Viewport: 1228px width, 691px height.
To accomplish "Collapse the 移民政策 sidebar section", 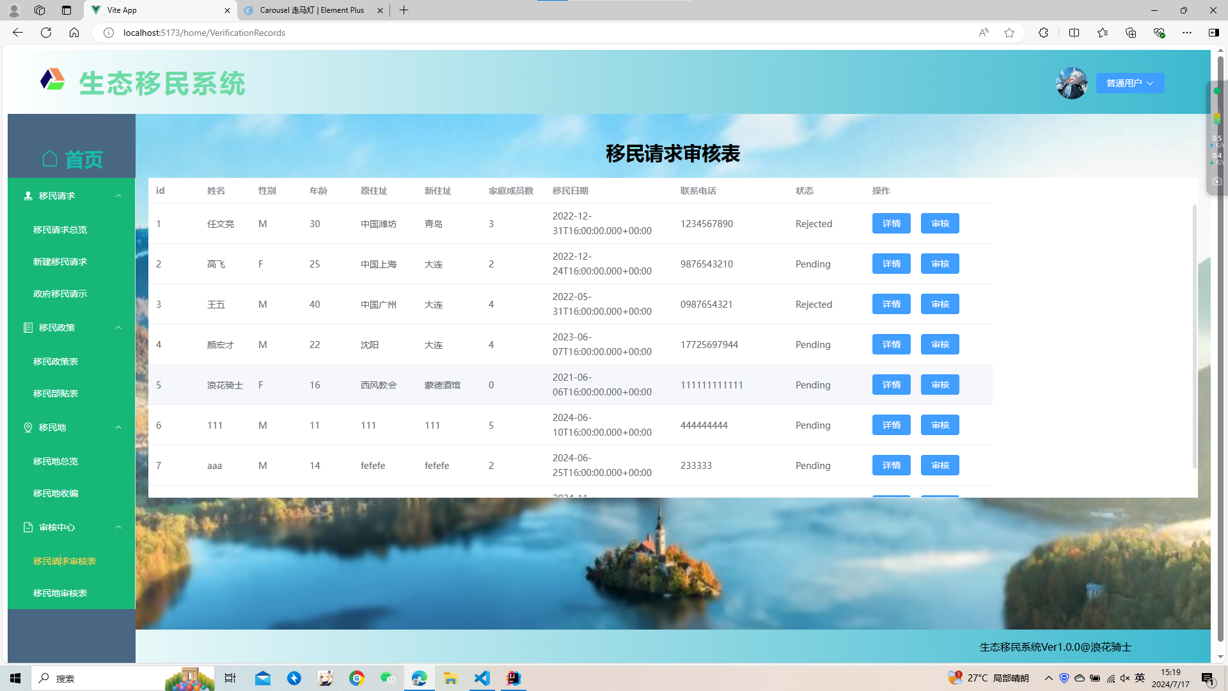I will pyautogui.click(x=72, y=328).
